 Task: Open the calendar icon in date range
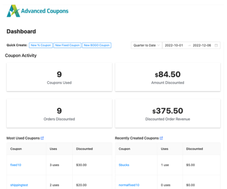coord(216,45)
